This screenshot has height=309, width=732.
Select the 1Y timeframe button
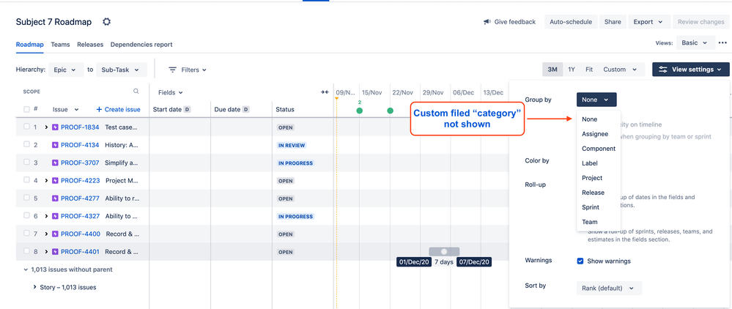[572, 70]
